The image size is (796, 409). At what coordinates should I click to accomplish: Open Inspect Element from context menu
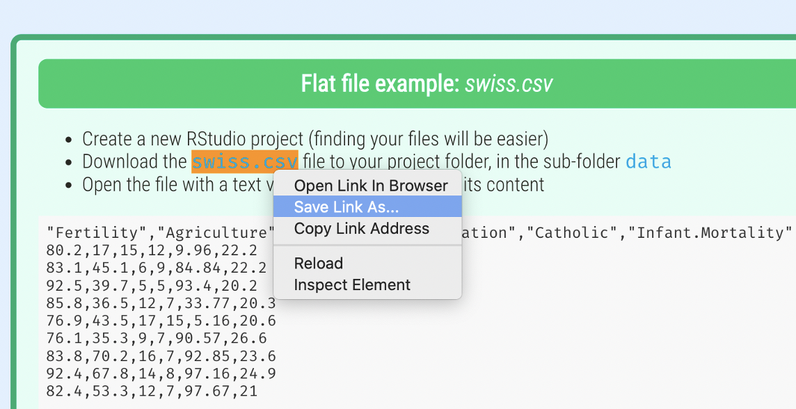[352, 285]
